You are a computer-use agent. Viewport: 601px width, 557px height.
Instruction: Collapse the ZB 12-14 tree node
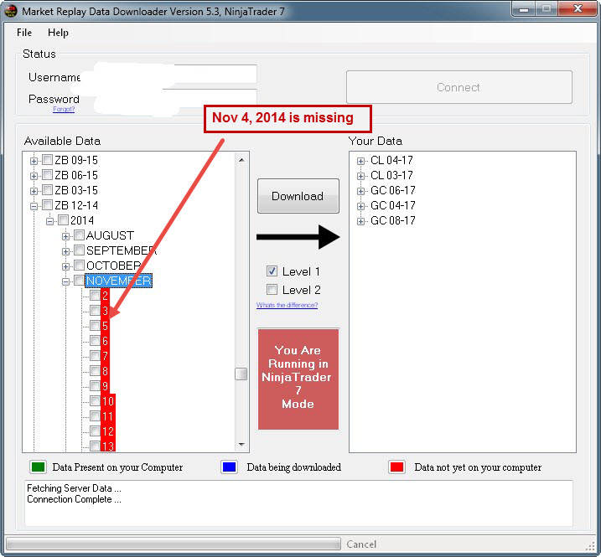[x=34, y=206]
